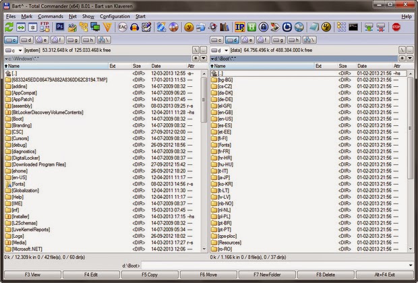Click the F6 Move button
418x283 pixels.
(x=208, y=274)
